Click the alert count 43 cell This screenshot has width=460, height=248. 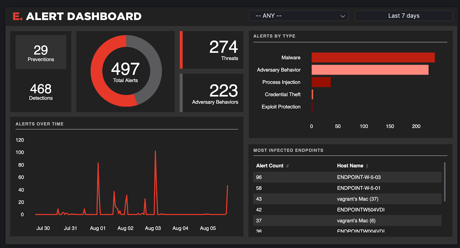[259, 199]
